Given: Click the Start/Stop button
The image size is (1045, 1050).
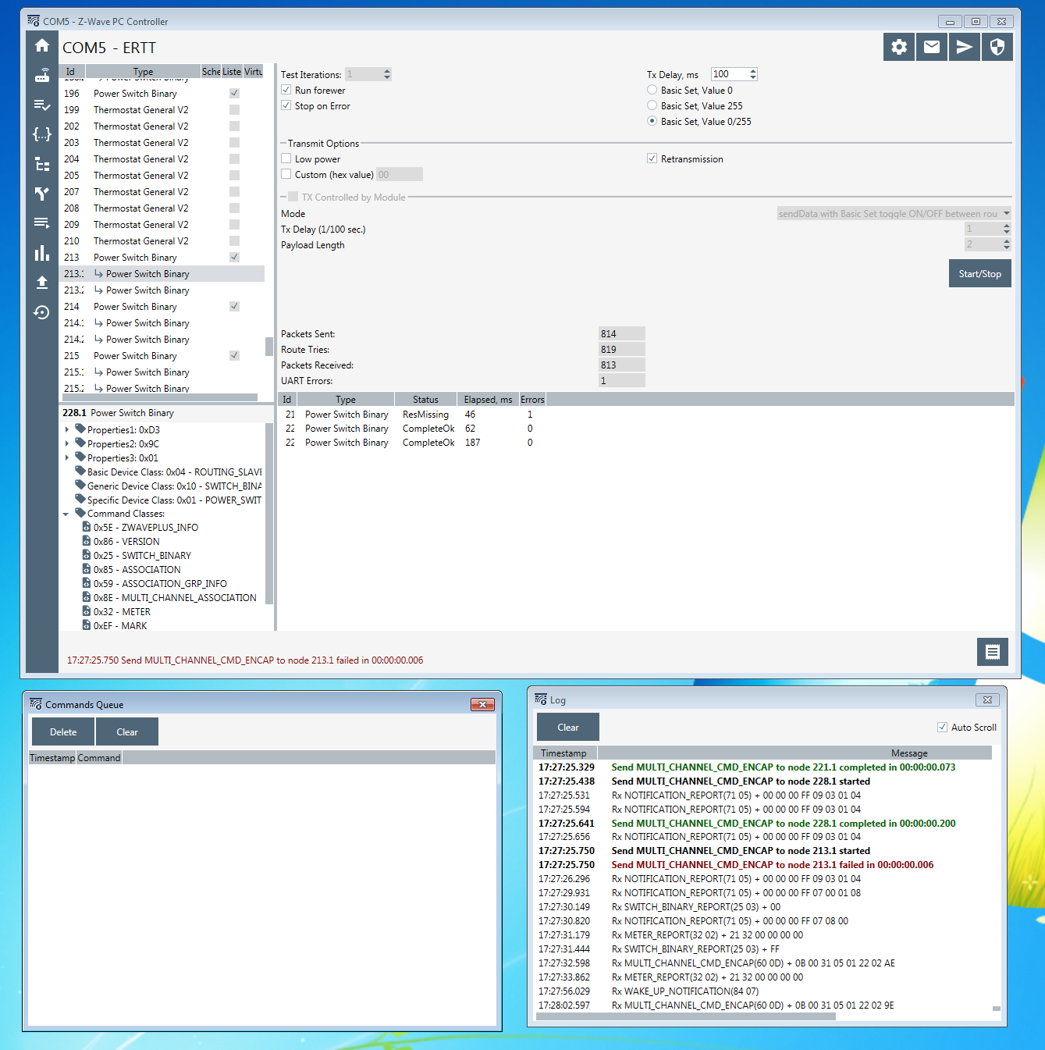Looking at the screenshot, I should [980, 273].
